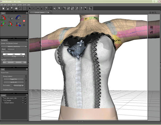161x125 pixels.
Task: Open the Create menu
Action: pos(20,5)
